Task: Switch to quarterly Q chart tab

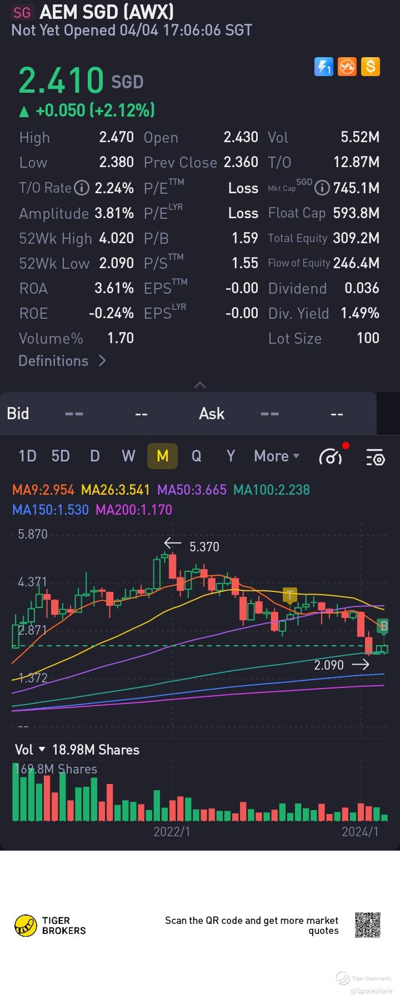Action: click(x=196, y=456)
